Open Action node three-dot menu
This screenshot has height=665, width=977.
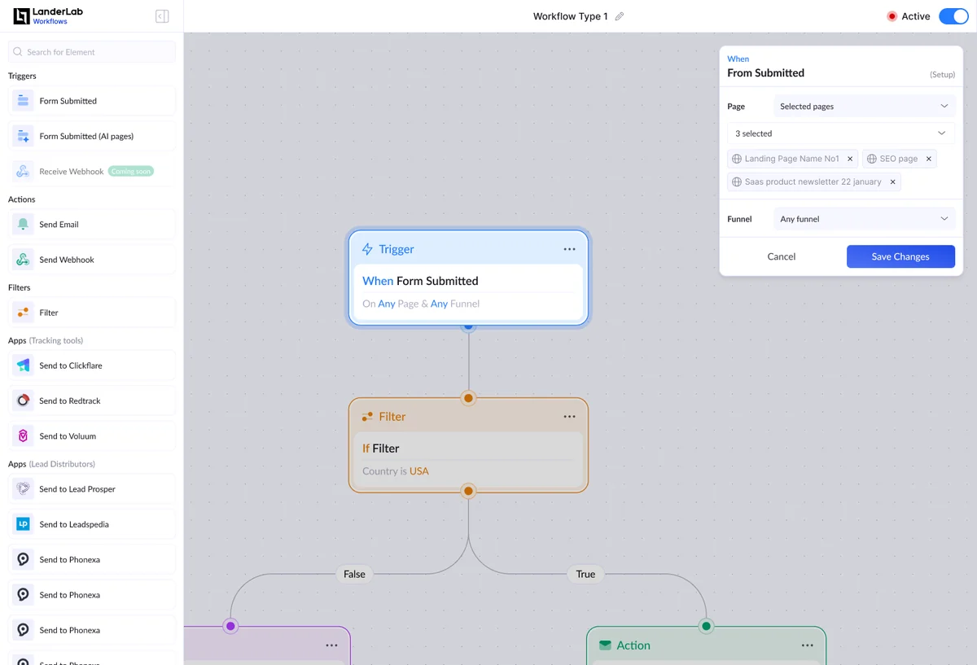807,645
